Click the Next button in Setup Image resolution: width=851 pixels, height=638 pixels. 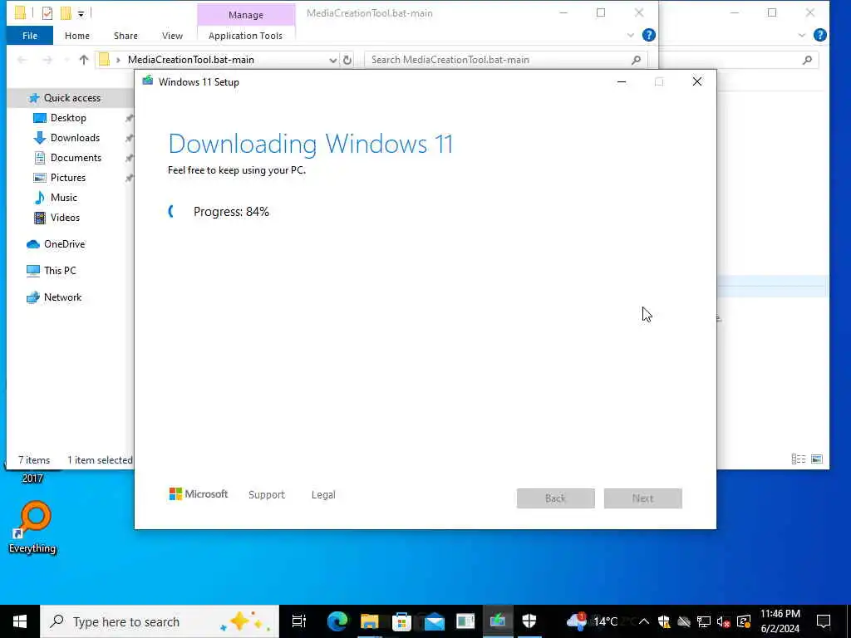(642, 498)
